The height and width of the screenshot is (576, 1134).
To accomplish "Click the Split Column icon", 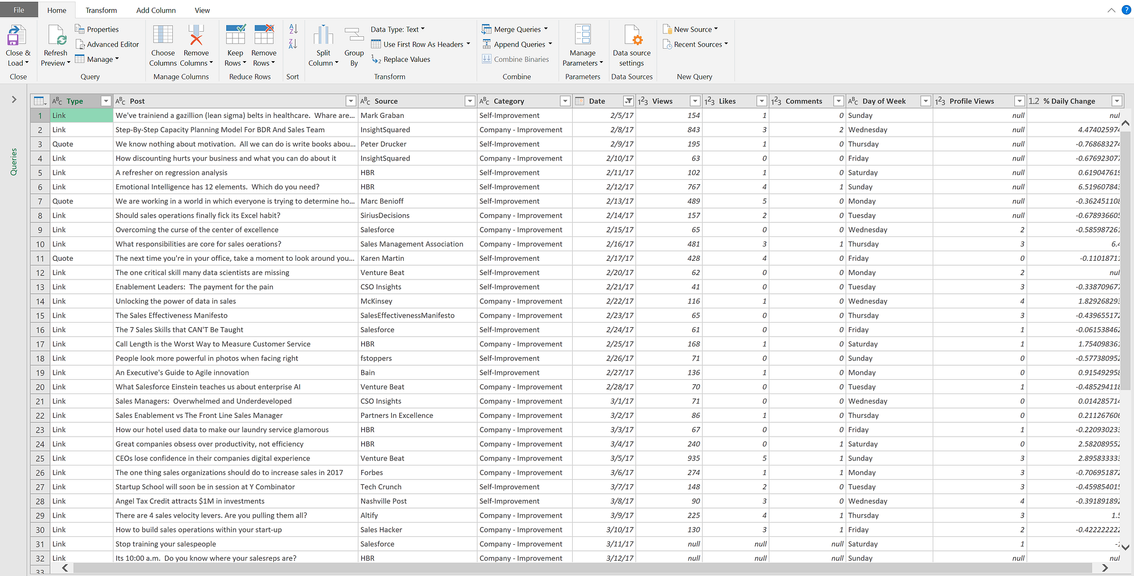I will pos(323,36).
